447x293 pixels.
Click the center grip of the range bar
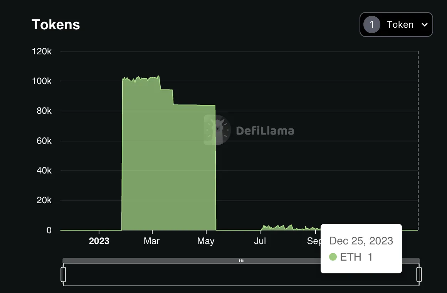pos(241,261)
